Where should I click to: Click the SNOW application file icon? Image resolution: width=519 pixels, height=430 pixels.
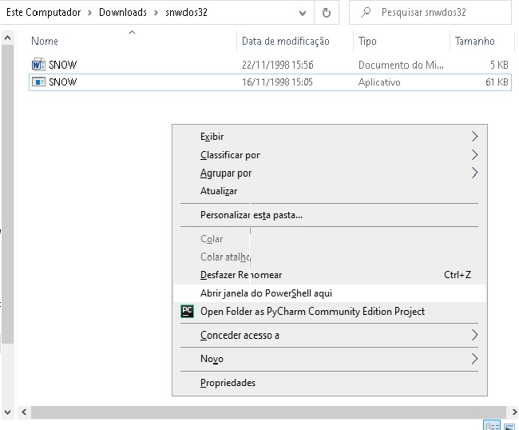pos(38,82)
